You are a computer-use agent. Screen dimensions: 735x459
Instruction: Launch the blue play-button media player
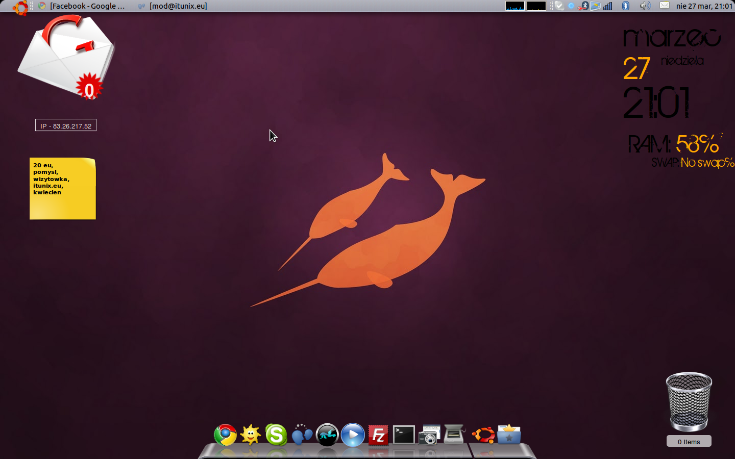pos(353,435)
